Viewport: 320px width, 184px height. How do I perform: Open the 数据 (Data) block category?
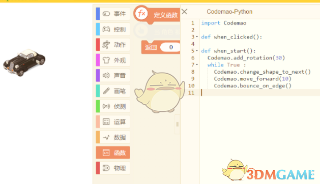coord(113,137)
